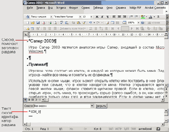Open the Правка menu
This screenshot has height=132, width=169.
tap(41, 8)
